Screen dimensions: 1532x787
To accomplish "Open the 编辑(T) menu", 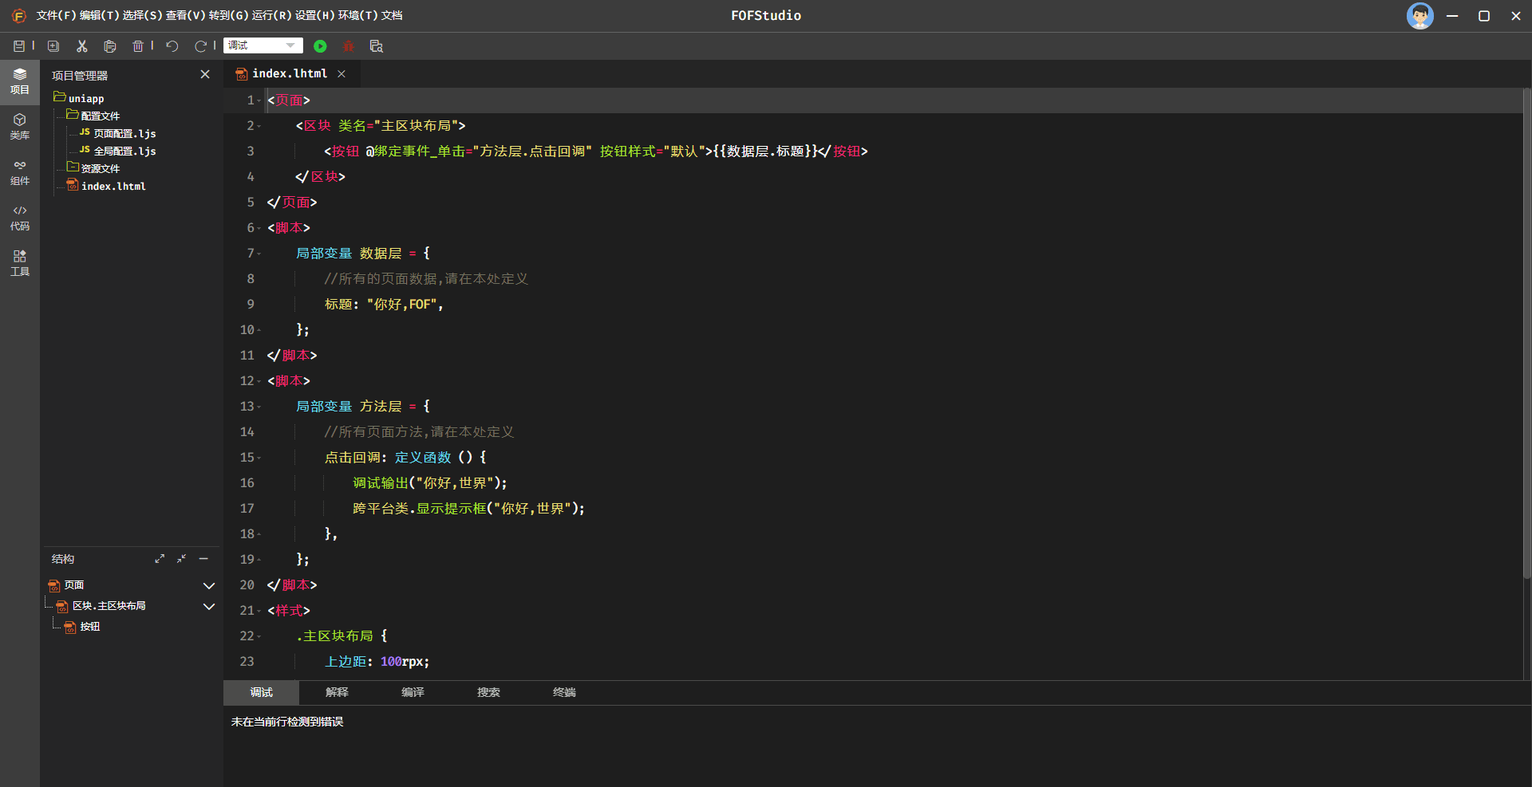I will (99, 15).
